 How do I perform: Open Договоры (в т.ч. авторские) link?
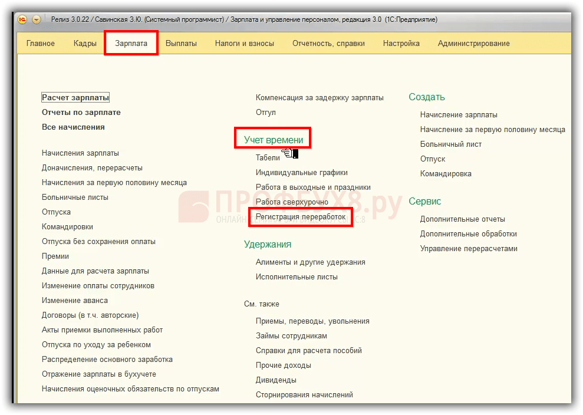point(90,315)
